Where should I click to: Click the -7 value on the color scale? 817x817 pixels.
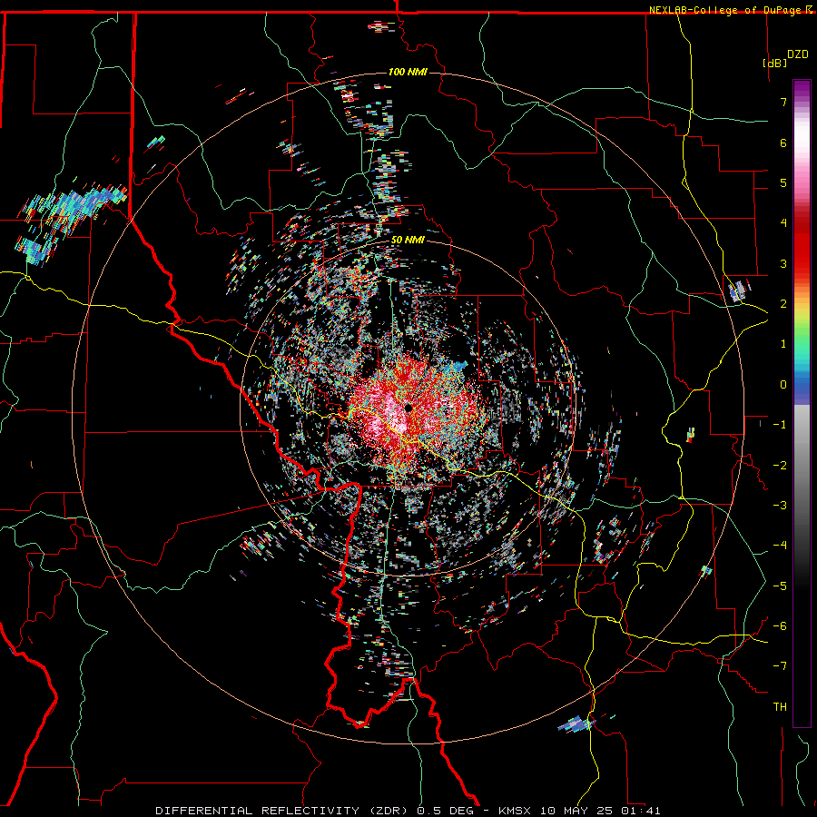pyautogui.click(x=780, y=666)
